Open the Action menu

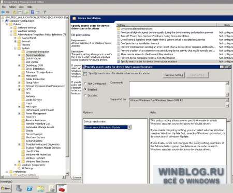coord(12,7)
